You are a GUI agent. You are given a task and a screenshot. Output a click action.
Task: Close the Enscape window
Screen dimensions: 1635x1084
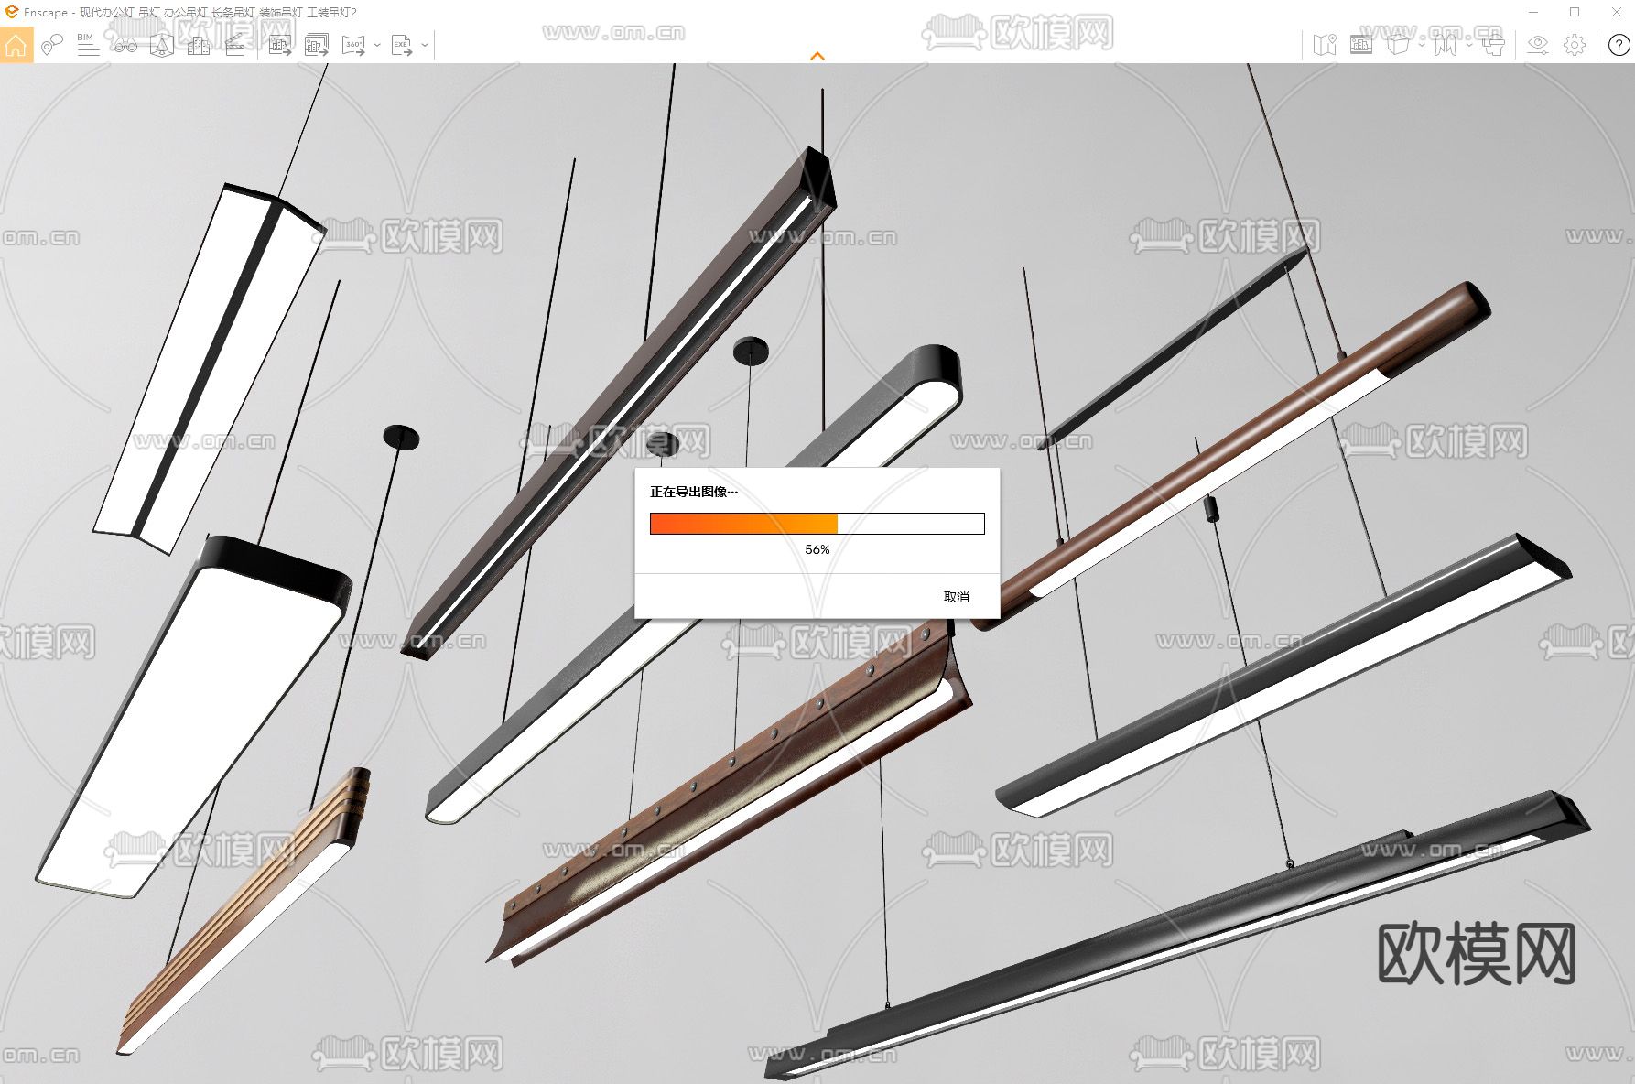point(1617,12)
